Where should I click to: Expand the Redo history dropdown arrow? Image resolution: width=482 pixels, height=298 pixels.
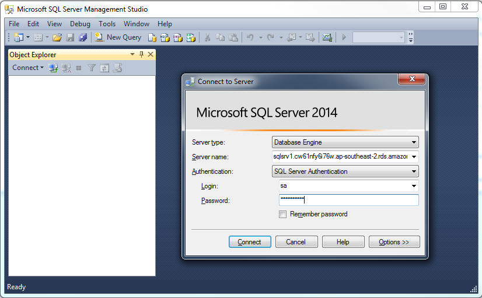pos(281,37)
